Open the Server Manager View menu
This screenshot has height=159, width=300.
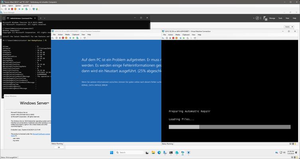[x=287, y=18]
